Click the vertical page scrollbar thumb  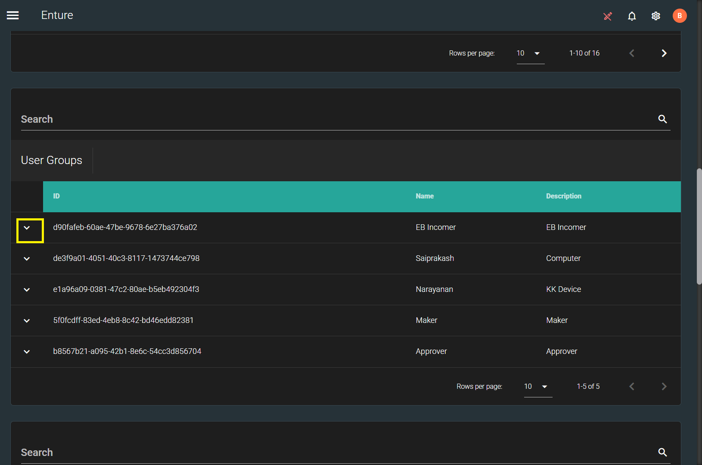(x=699, y=226)
